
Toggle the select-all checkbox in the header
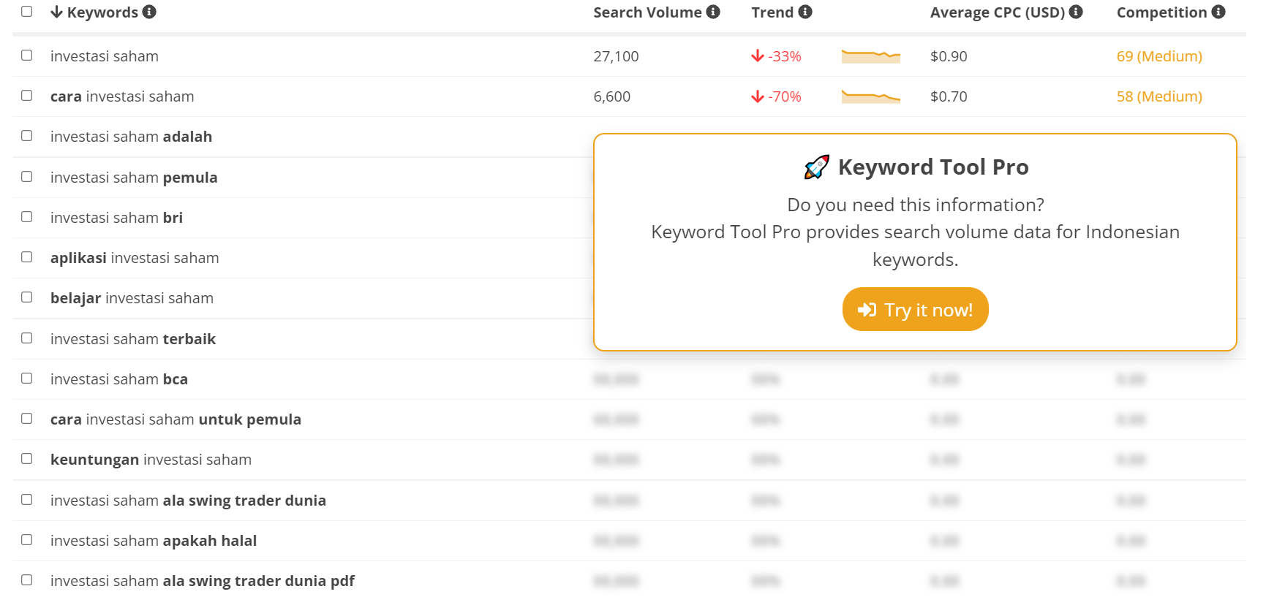pyautogui.click(x=27, y=11)
